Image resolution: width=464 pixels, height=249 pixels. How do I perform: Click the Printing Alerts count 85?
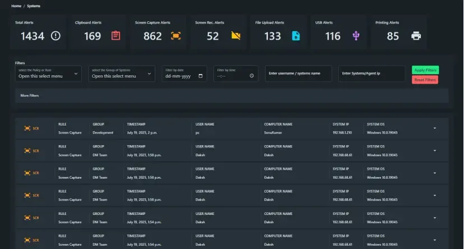tap(393, 36)
